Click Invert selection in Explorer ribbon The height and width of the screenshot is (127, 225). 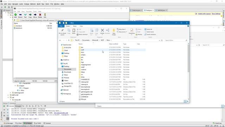pyautogui.click(x=150, y=35)
